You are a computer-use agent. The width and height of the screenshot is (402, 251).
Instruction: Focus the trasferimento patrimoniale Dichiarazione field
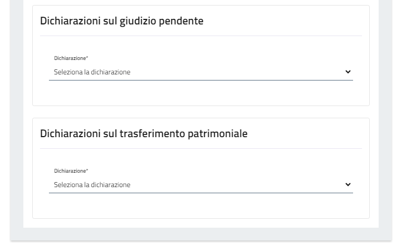[x=200, y=185]
